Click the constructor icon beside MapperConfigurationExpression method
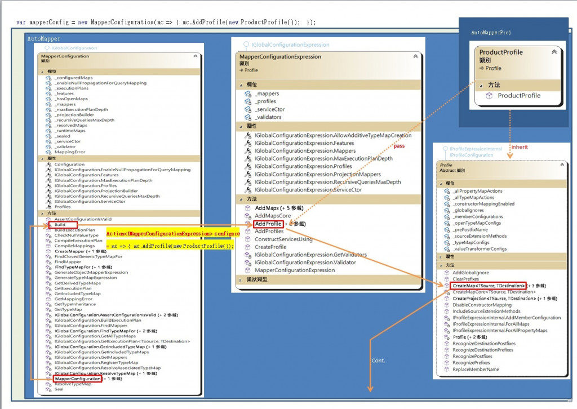 248,270
